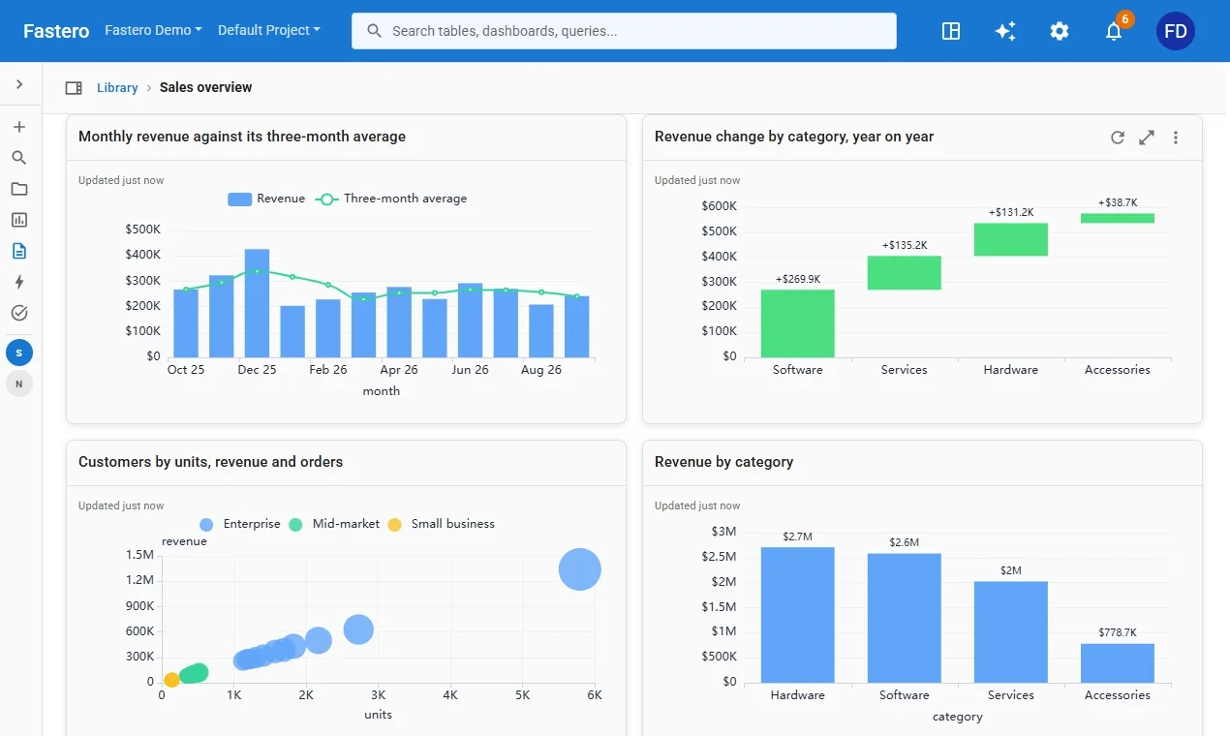Toggle the panel icon beside Library breadcrumb
Viewport: 1230px width, 736px height.
click(74, 88)
